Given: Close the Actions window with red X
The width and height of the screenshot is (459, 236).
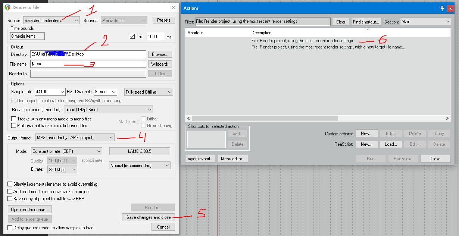Looking at the screenshot, I should pyautogui.click(x=451, y=8).
